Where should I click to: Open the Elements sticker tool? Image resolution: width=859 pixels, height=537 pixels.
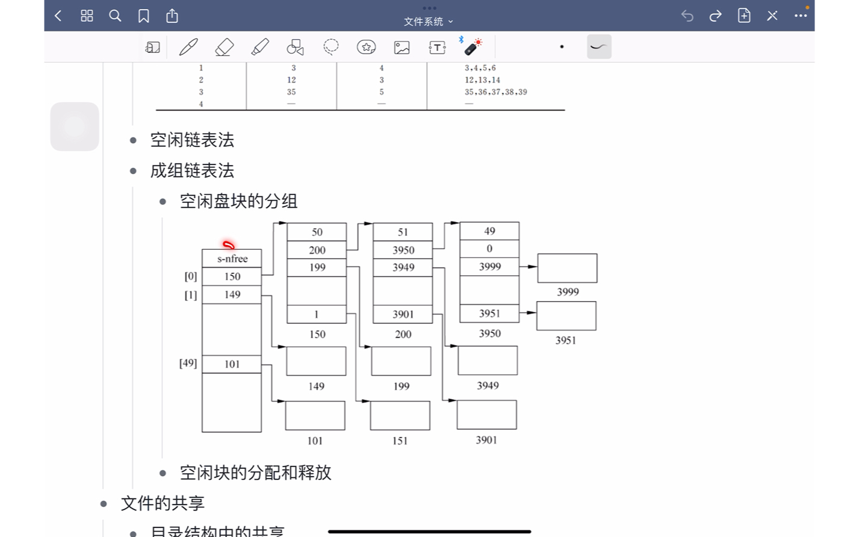click(x=366, y=46)
